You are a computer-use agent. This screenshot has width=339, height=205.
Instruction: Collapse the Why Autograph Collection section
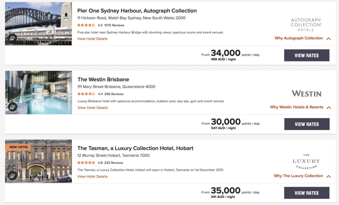[x=328, y=38]
